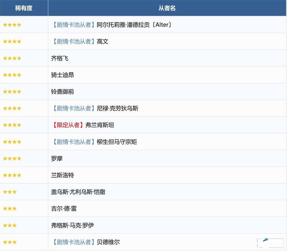Select 尼禄·克劳狄乌斯 in the list

[117, 109]
